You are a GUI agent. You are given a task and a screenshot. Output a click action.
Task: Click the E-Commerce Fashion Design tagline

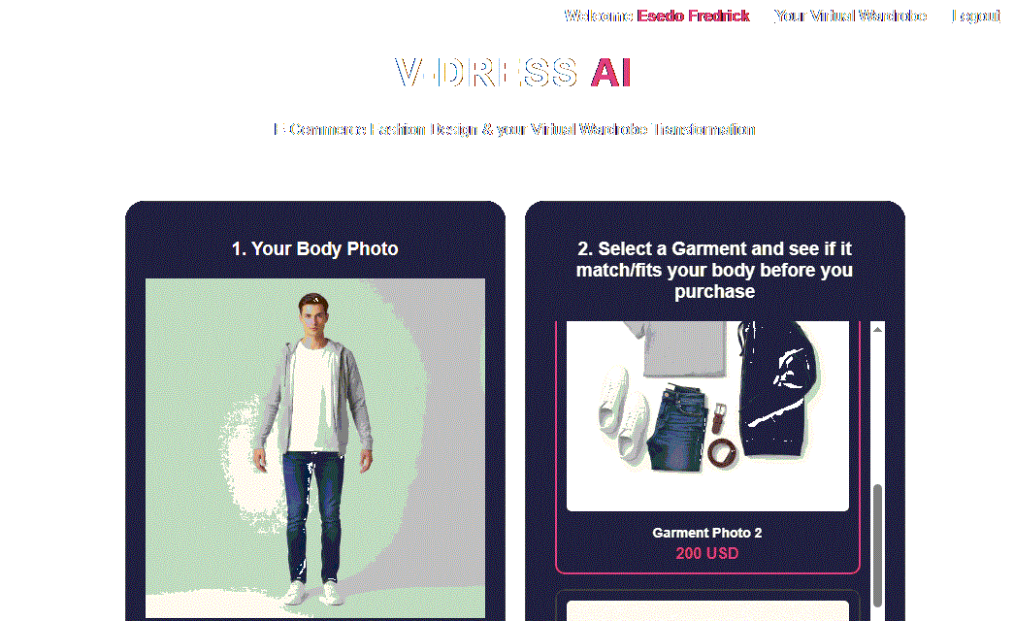[514, 129]
